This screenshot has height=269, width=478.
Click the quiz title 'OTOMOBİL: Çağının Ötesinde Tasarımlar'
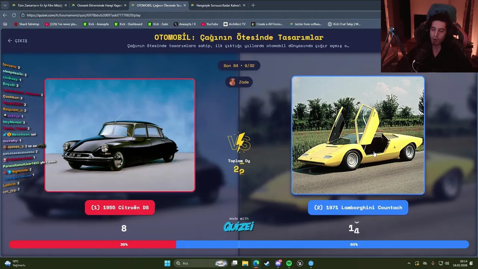(239, 37)
